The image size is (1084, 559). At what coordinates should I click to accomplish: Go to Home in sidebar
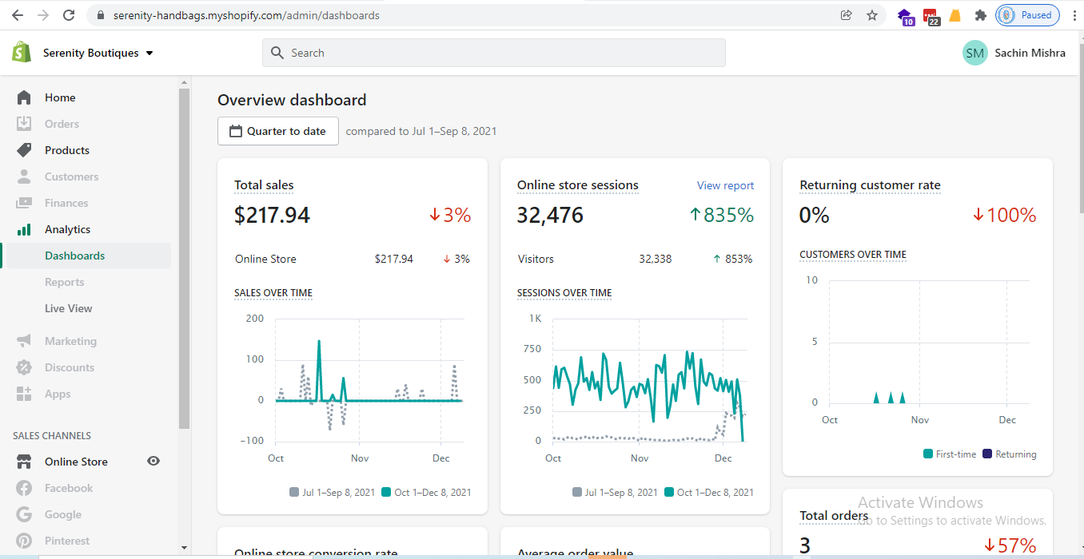click(x=60, y=97)
